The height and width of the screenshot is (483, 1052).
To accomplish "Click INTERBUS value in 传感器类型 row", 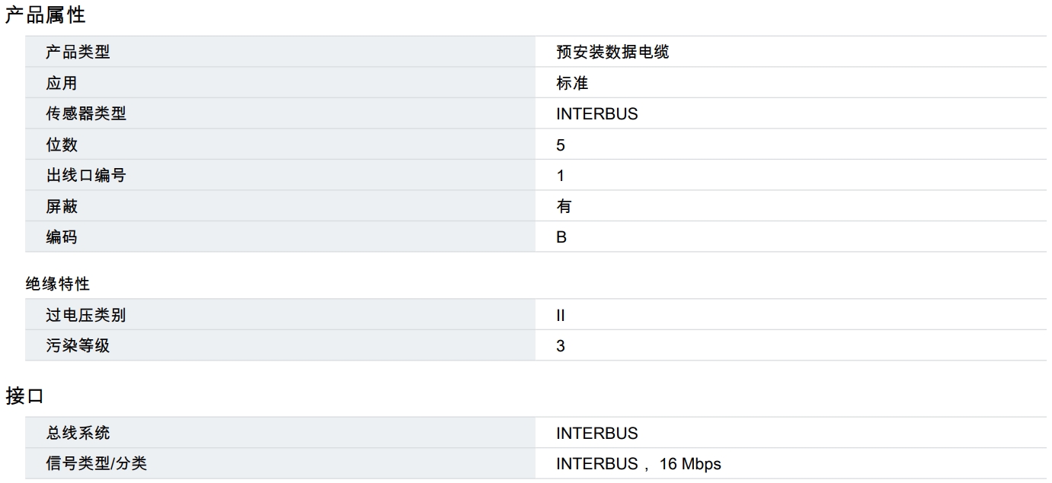I will coord(596,114).
